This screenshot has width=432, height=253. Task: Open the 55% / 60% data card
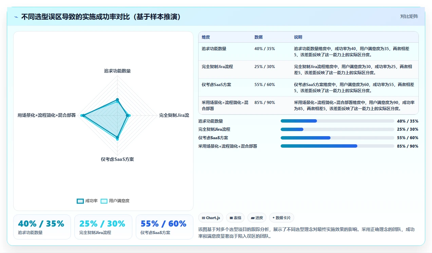tap(165, 227)
